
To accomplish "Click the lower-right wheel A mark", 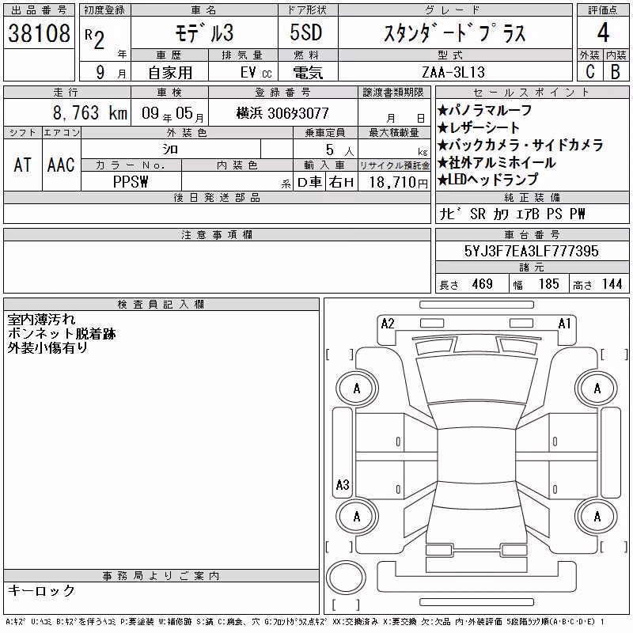I will pos(597,517).
